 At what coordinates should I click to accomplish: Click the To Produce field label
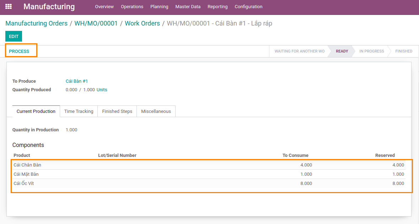(x=24, y=81)
